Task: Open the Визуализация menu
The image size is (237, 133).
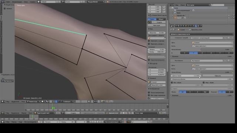Action: [x=17, y=1]
